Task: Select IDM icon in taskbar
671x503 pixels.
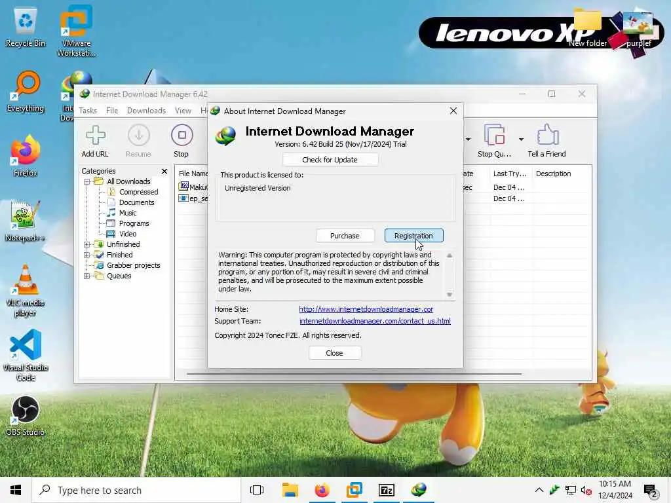Action: (x=419, y=490)
